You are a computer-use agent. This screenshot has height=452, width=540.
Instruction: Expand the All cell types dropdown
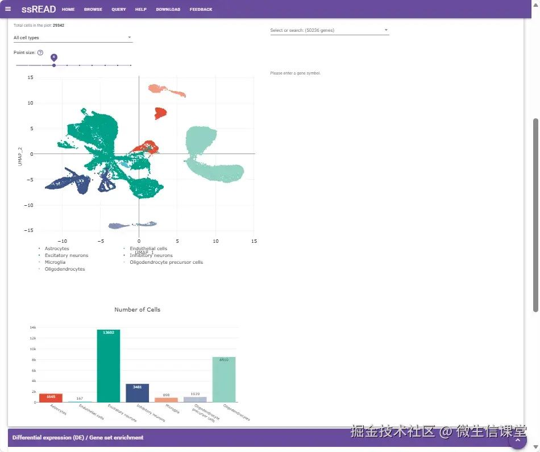pyautogui.click(x=73, y=38)
